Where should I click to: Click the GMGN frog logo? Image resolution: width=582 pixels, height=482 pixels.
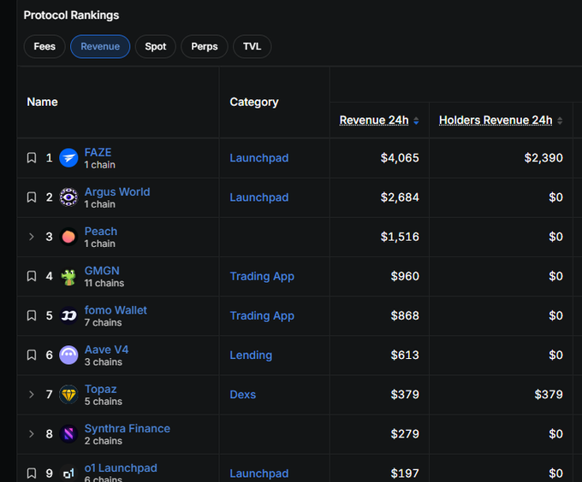(x=68, y=277)
